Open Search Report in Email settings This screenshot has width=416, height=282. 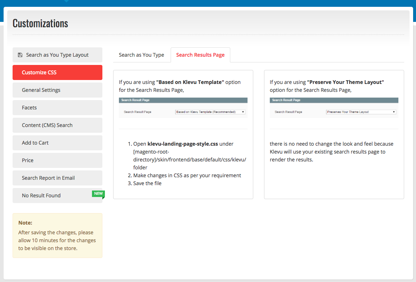click(57, 178)
